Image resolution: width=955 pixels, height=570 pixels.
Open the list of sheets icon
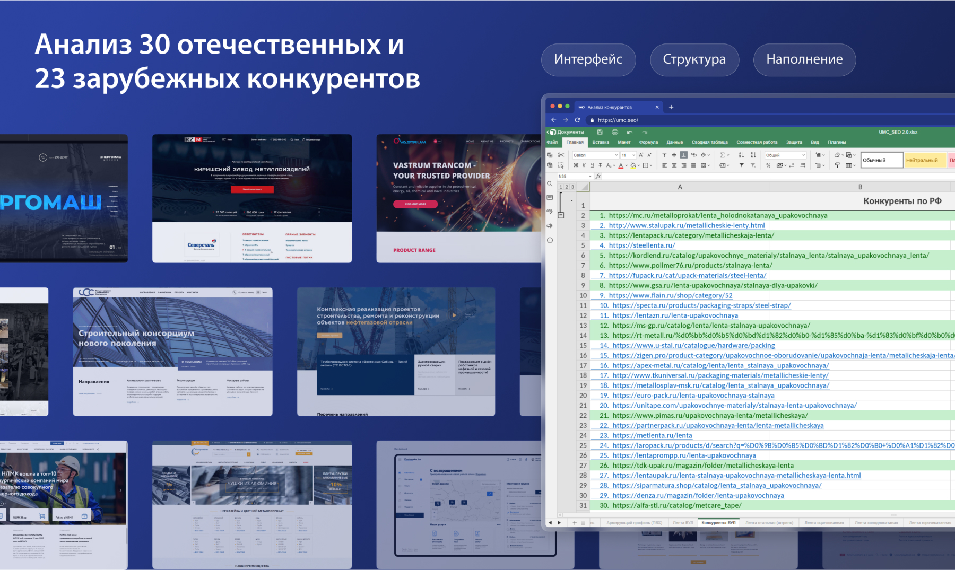point(583,523)
